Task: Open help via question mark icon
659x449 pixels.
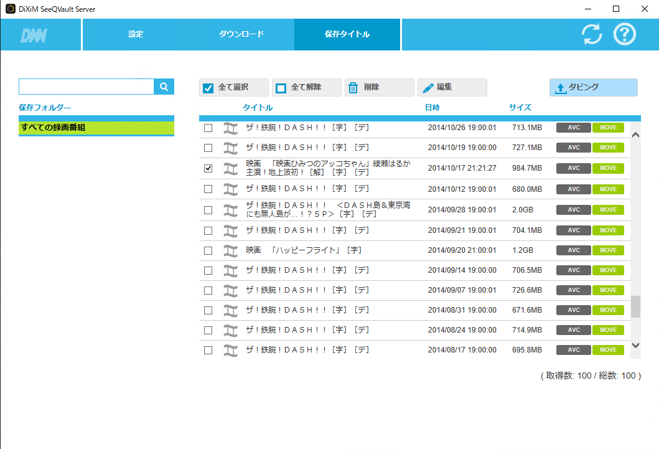Action: [625, 34]
